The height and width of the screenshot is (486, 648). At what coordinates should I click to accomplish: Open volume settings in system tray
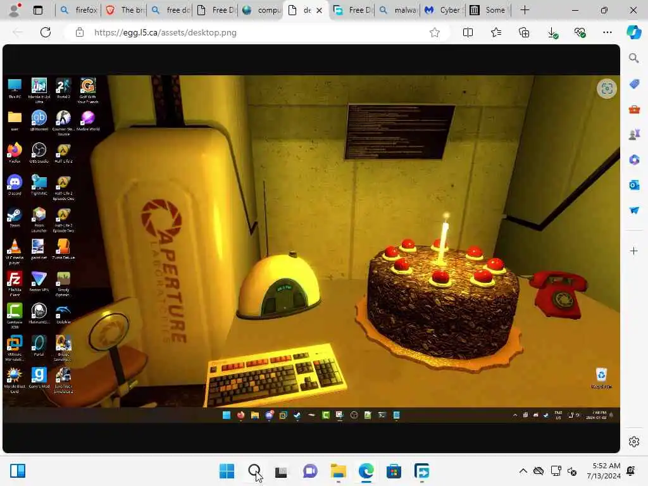click(572, 471)
